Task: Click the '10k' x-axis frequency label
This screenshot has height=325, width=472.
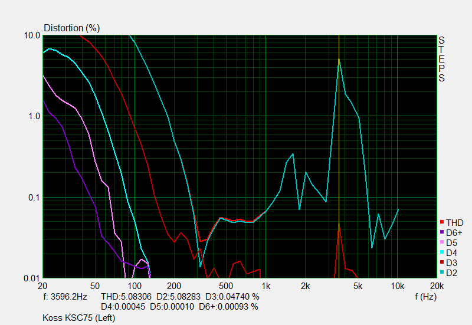Action: (x=397, y=286)
